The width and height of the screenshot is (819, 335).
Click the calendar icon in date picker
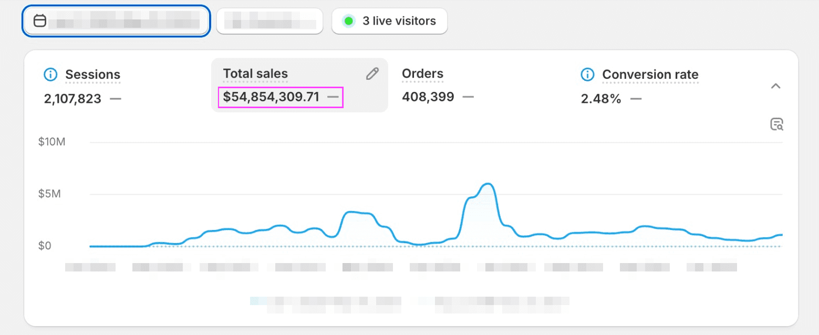(x=40, y=21)
